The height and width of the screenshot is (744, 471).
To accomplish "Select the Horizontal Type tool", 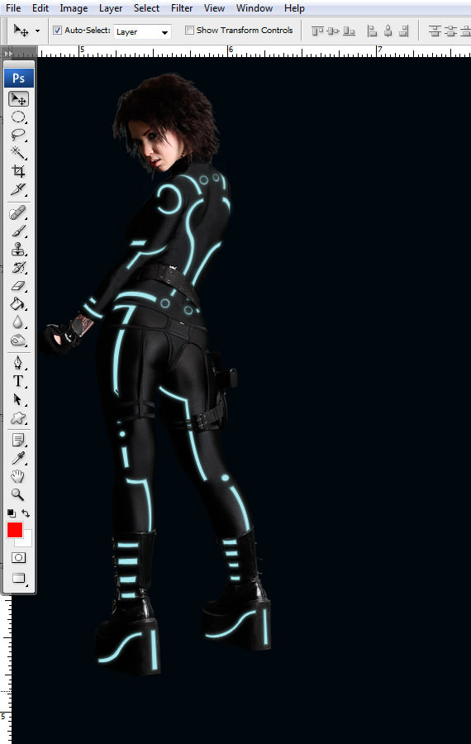I will pos(18,381).
